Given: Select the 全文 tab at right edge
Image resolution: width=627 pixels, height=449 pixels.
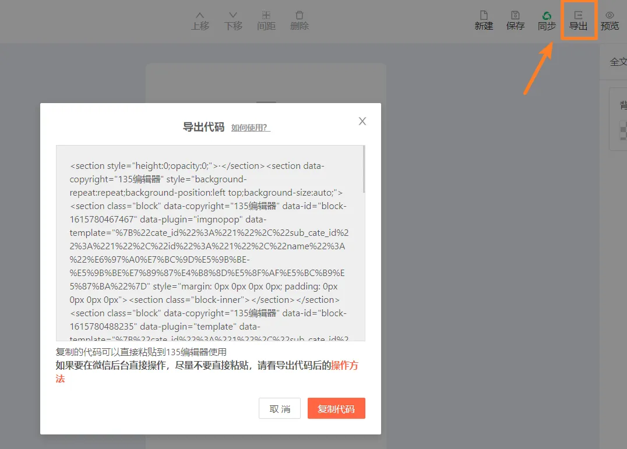Looking at the screenshot, I should [618, 62].
